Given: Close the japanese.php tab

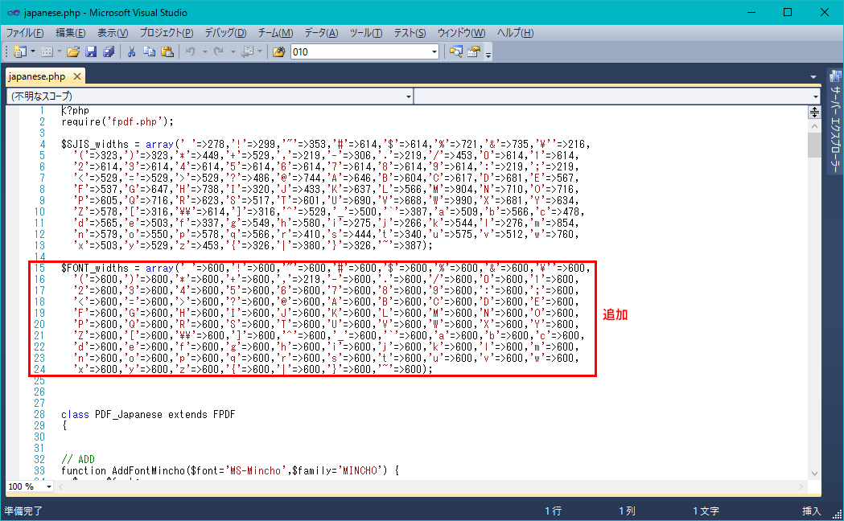Looking at the screenshot, I should tap(77, 76).
